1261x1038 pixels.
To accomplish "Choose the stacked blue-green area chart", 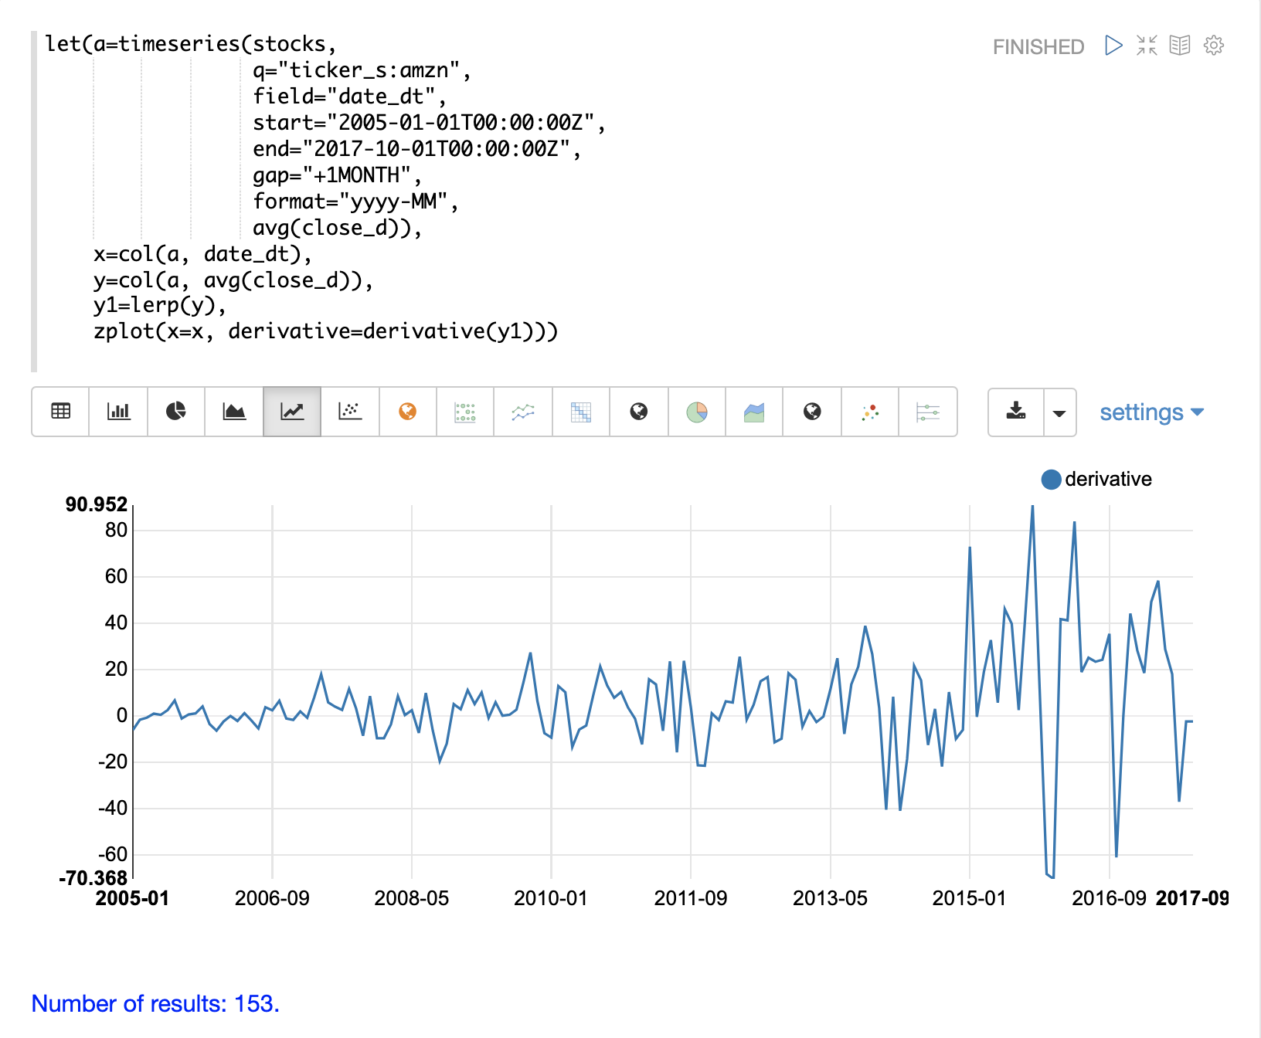I will pos(754,412).
